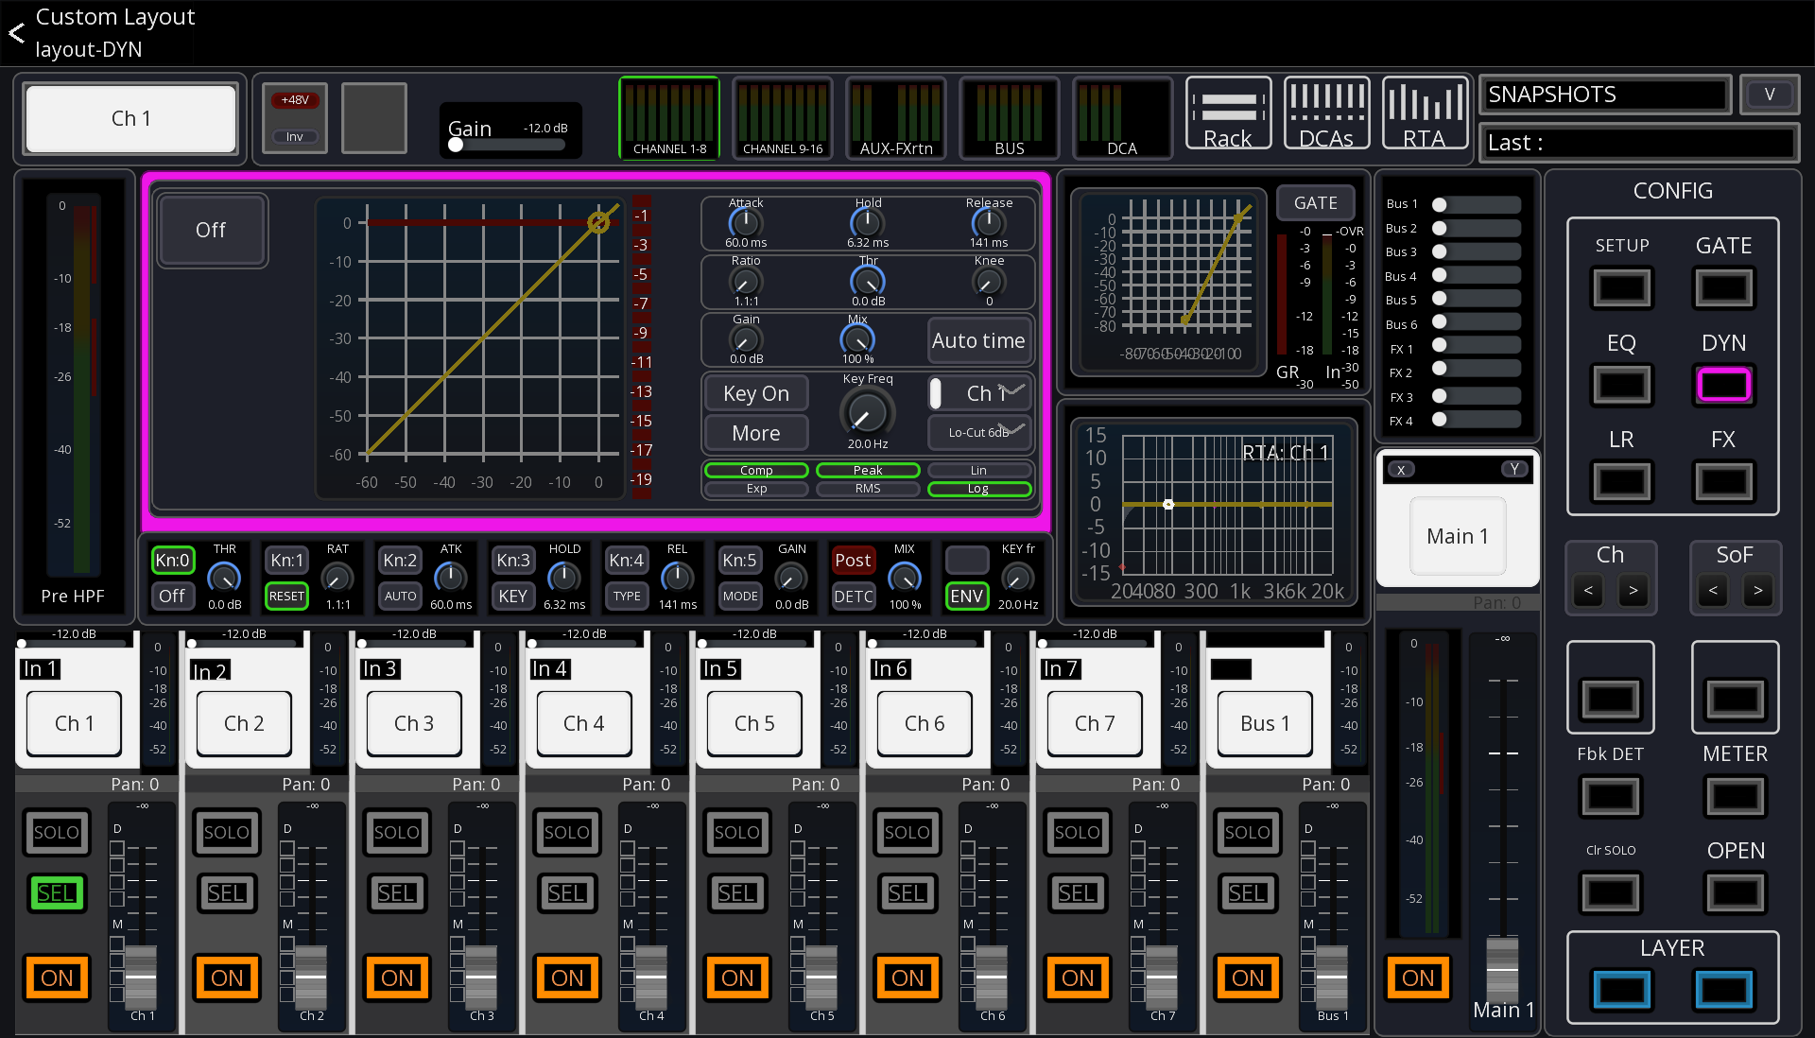
Task: Enable Auto time
Action: click(978, 340)
